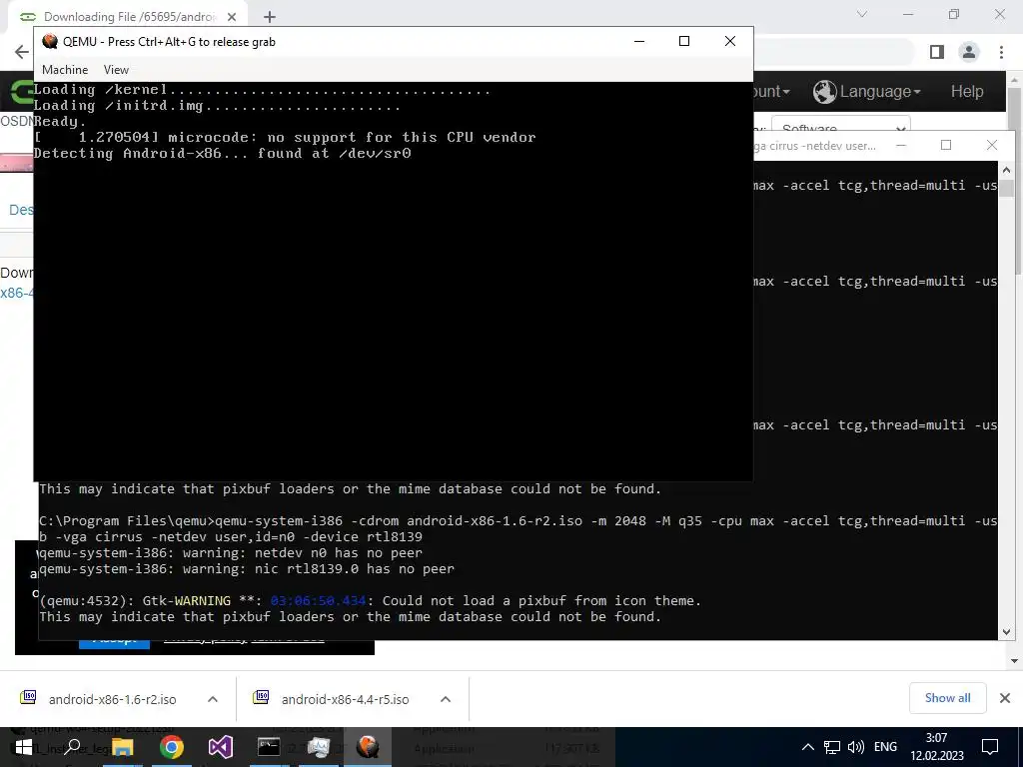Click the microcode no support message in QEMU
The image size is (1023, 767).
point(285,137)
